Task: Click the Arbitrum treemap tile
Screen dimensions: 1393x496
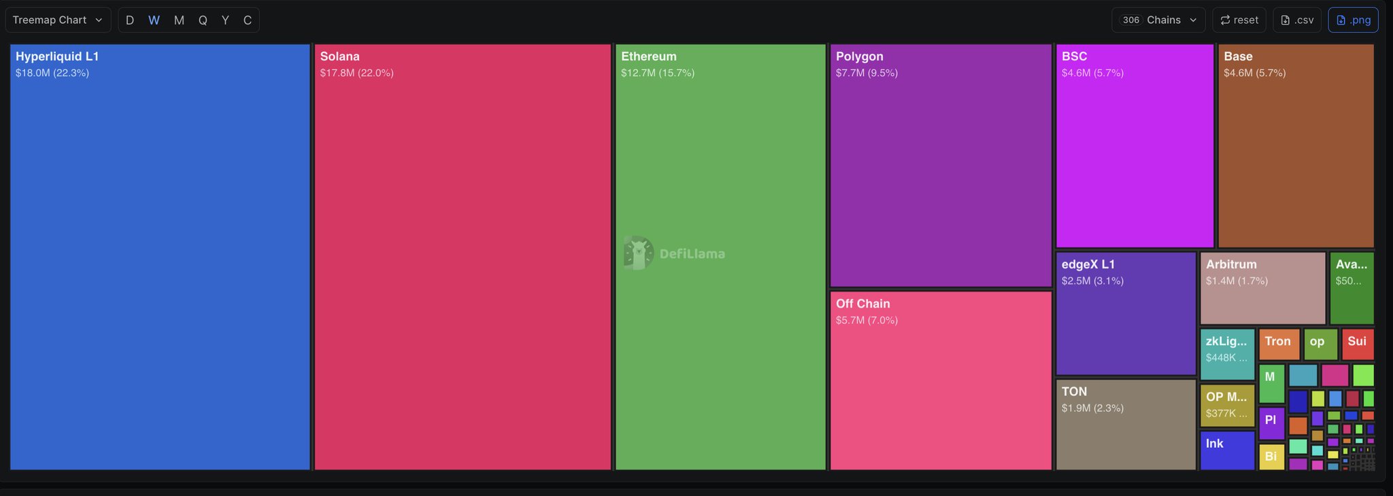Action: [x=1263, y=288]
